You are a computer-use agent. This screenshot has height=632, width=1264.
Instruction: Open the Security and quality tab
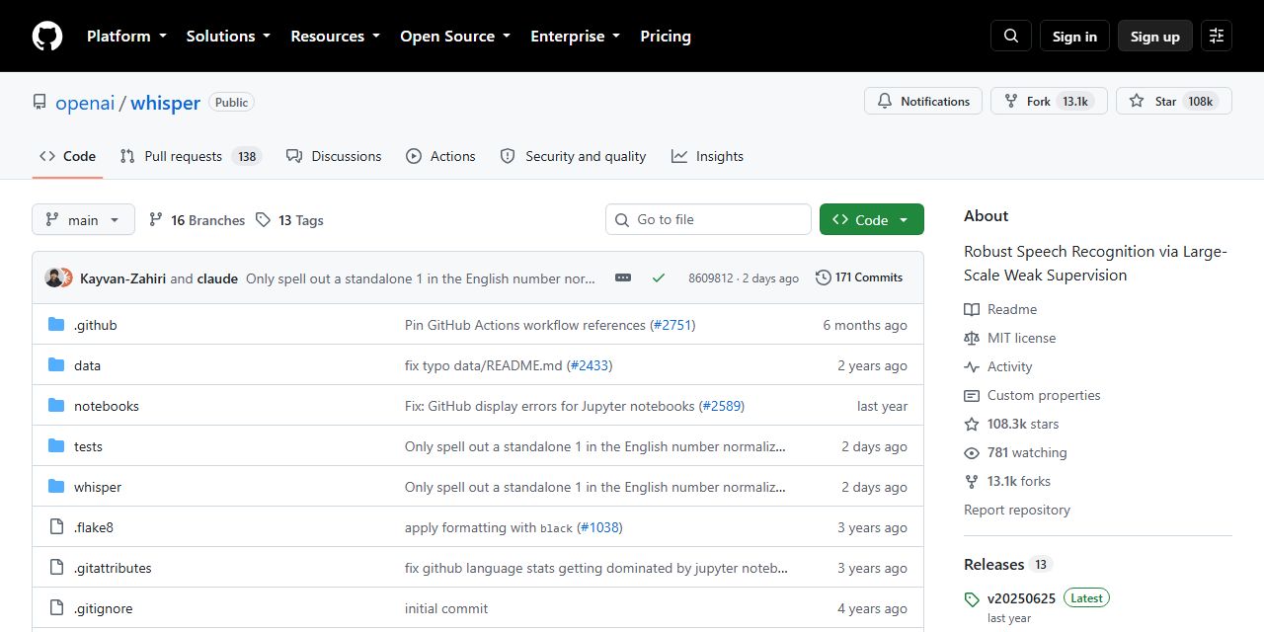pyautogui.click(x=573, y=156)
